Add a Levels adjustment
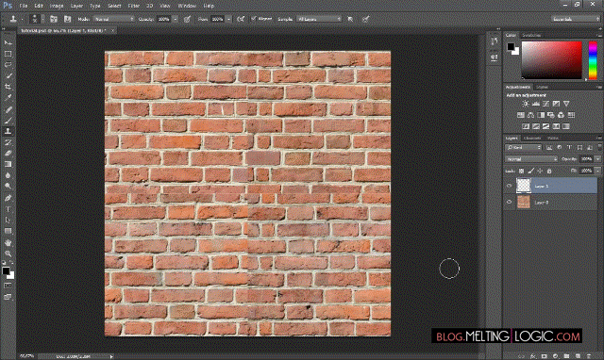Viewport: 604px width, 360px height. point(536,104)
